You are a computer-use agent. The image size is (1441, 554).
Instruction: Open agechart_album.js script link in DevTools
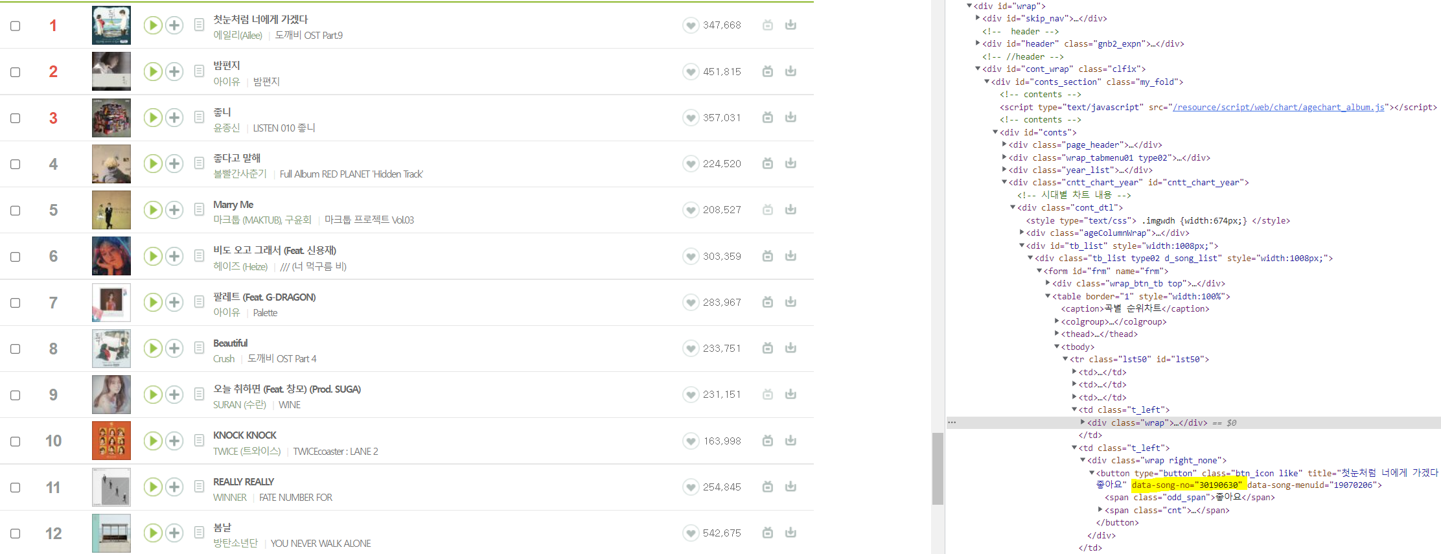click(x=1278, y=108)
